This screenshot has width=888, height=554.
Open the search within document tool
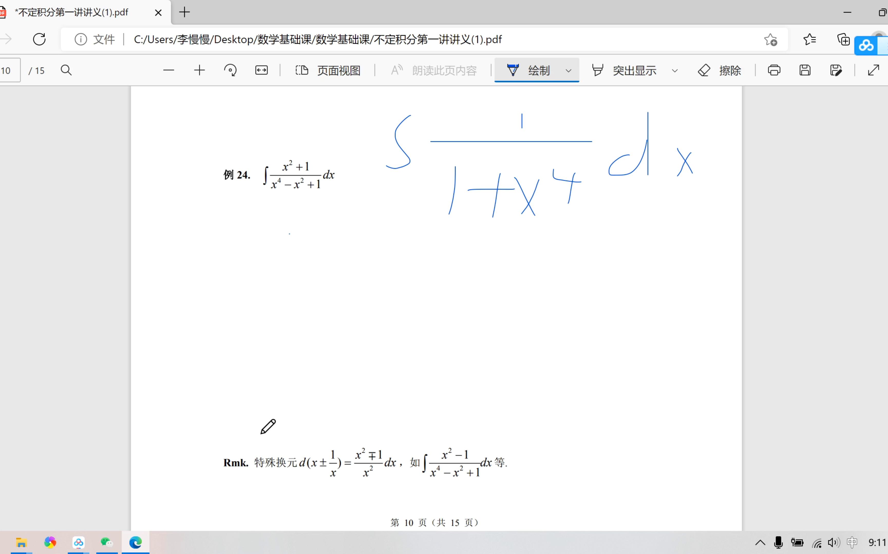tap(66, 70)
